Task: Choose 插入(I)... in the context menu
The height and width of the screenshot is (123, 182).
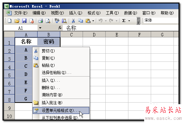Action: (61, 80)
